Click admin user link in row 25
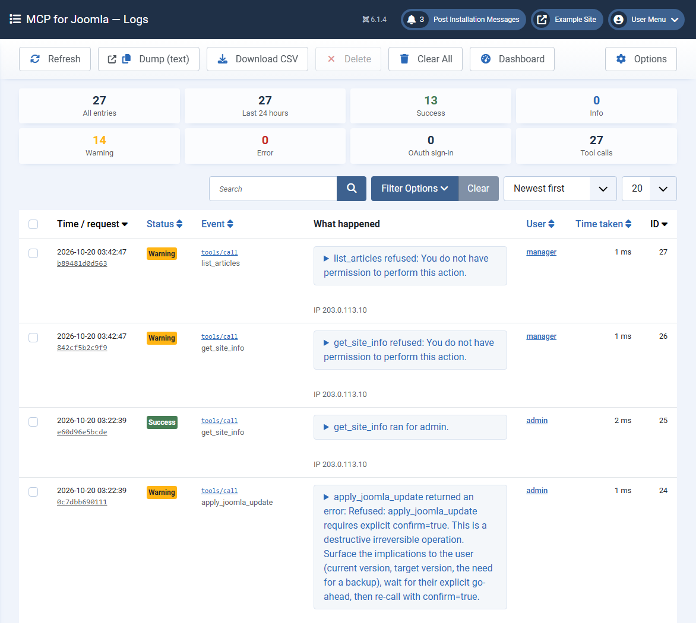 pyautogui.click(x=537, y=420)
